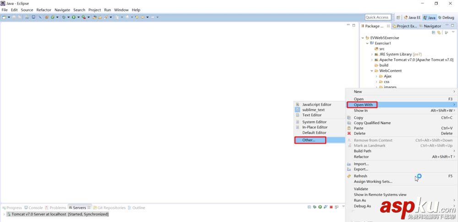This screenshot has height=222, width=458.
Task: Open the Window menu
Action: tap(121, 10)
